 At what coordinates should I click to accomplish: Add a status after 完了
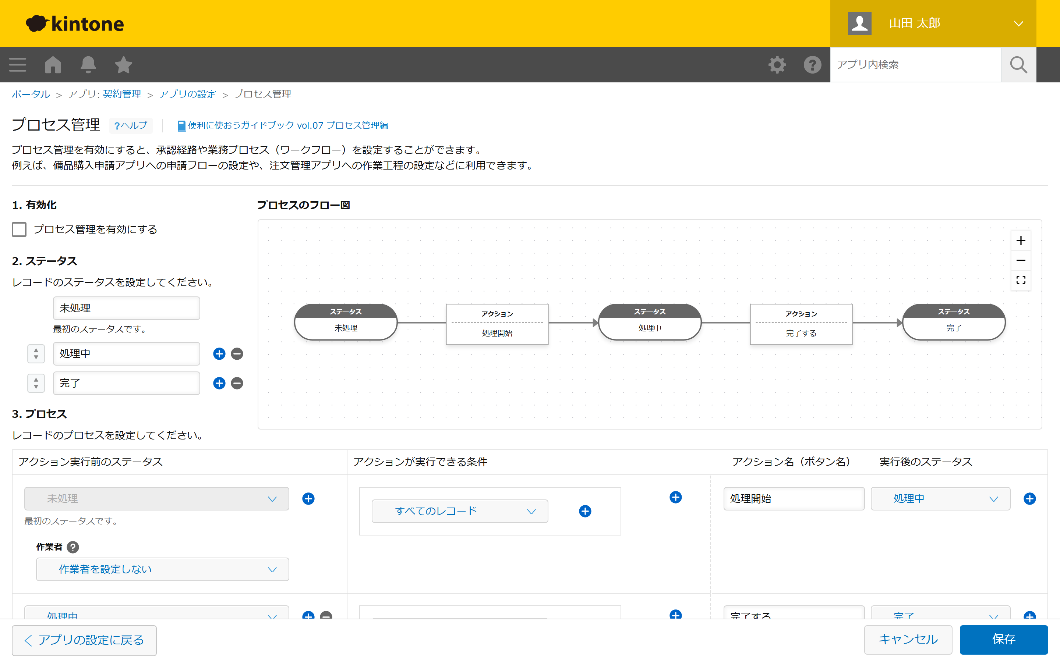pyautogui.click(x=219, y=383)
